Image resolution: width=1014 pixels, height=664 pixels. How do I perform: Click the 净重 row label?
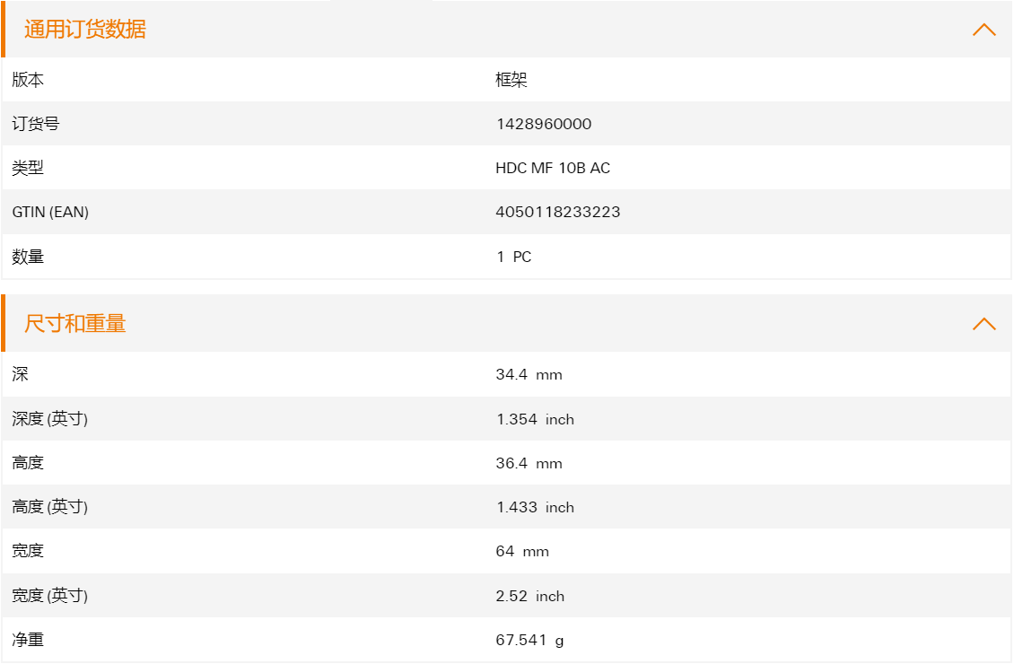28,640
